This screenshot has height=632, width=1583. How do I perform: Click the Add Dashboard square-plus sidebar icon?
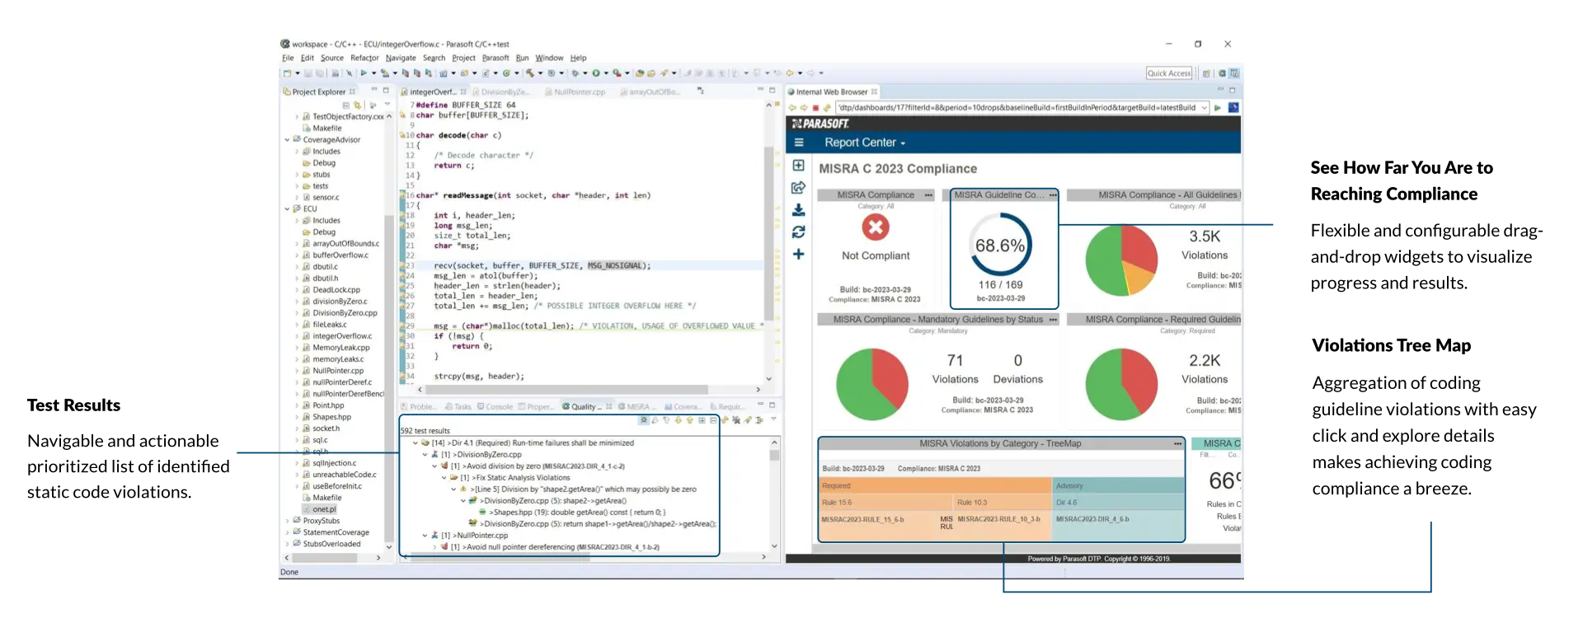(798, 166)
